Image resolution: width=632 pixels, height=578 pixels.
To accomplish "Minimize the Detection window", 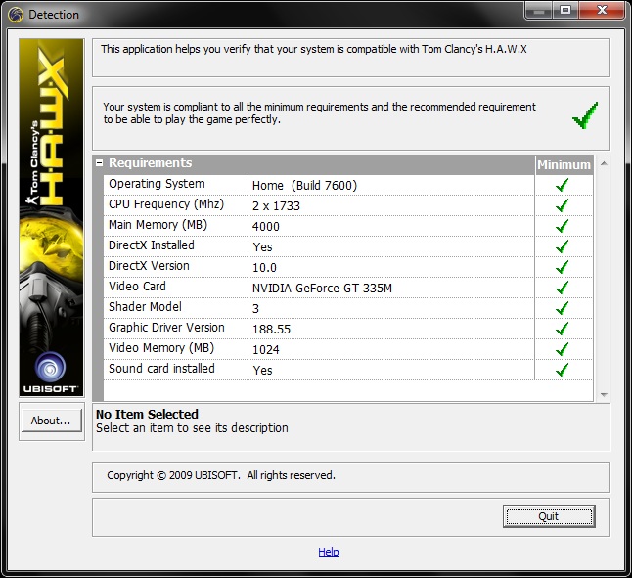I will (x=539, y=11).
